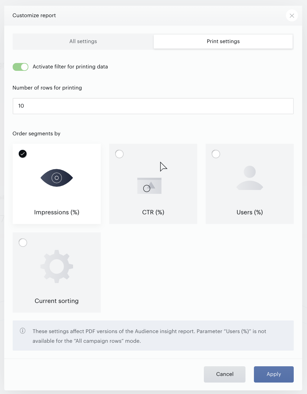Click the Users (%) card label

250,212
